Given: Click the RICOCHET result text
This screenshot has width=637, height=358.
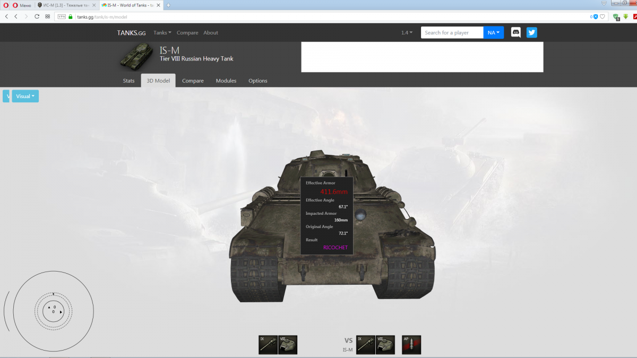Looking at the screenshot, I should click(x=335, y=247).
